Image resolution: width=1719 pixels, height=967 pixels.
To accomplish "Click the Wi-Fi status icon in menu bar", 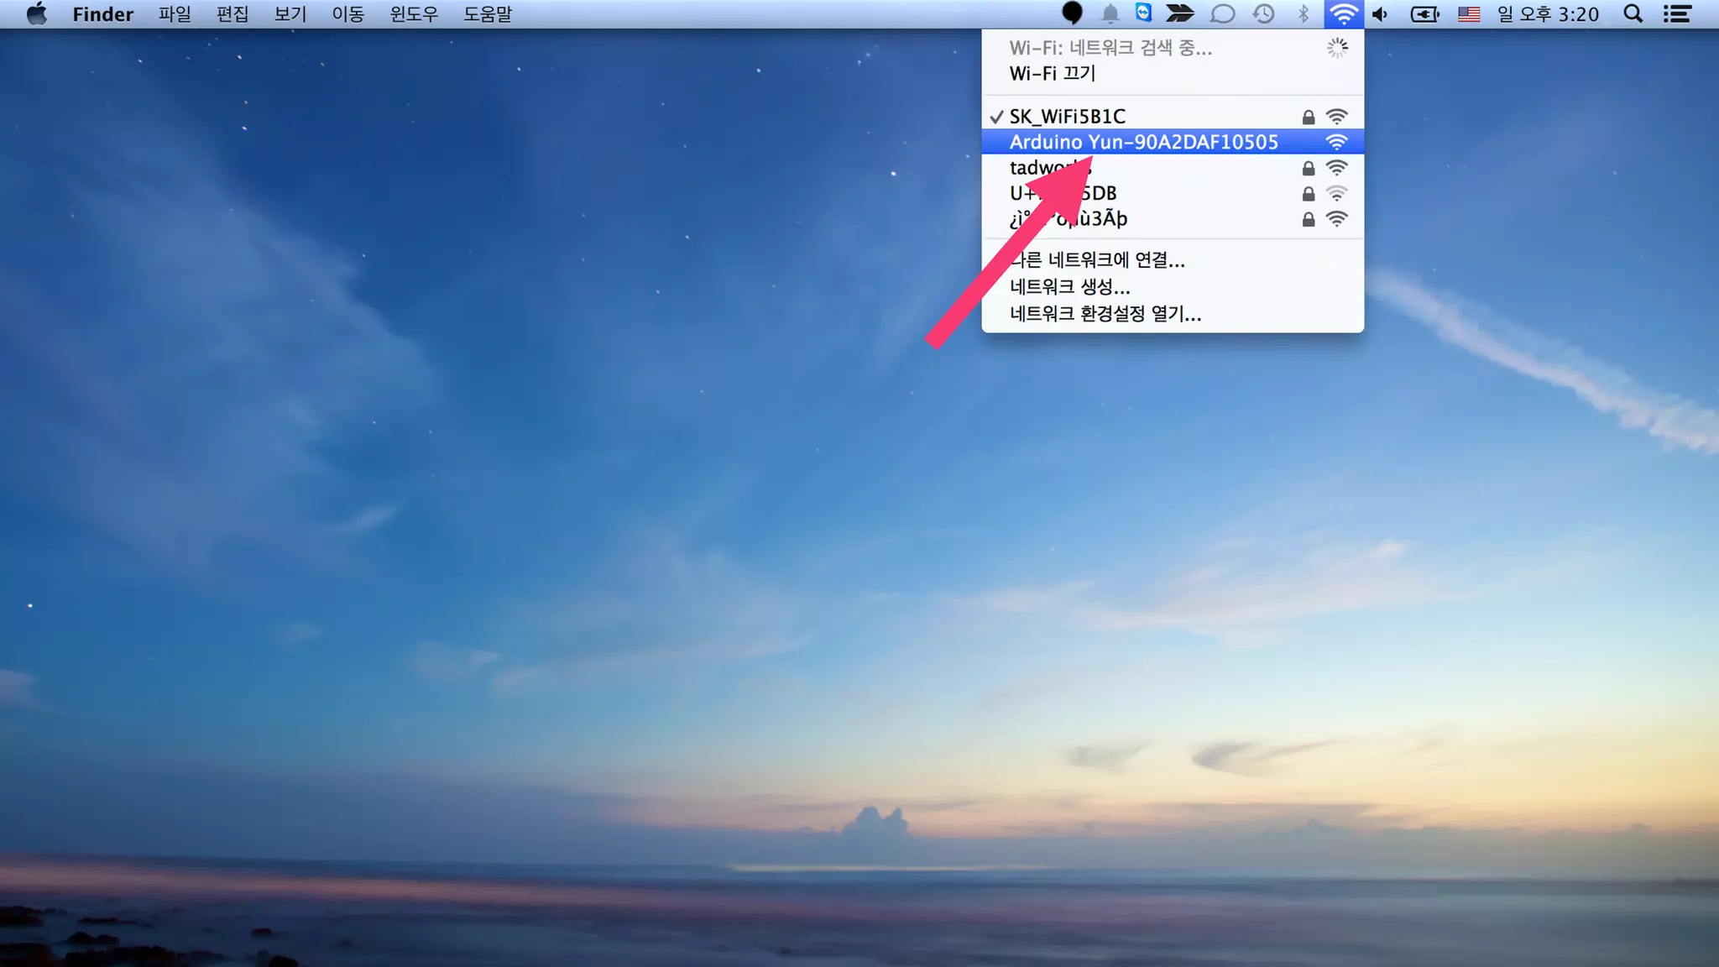I will click(x=1343, y=14).
